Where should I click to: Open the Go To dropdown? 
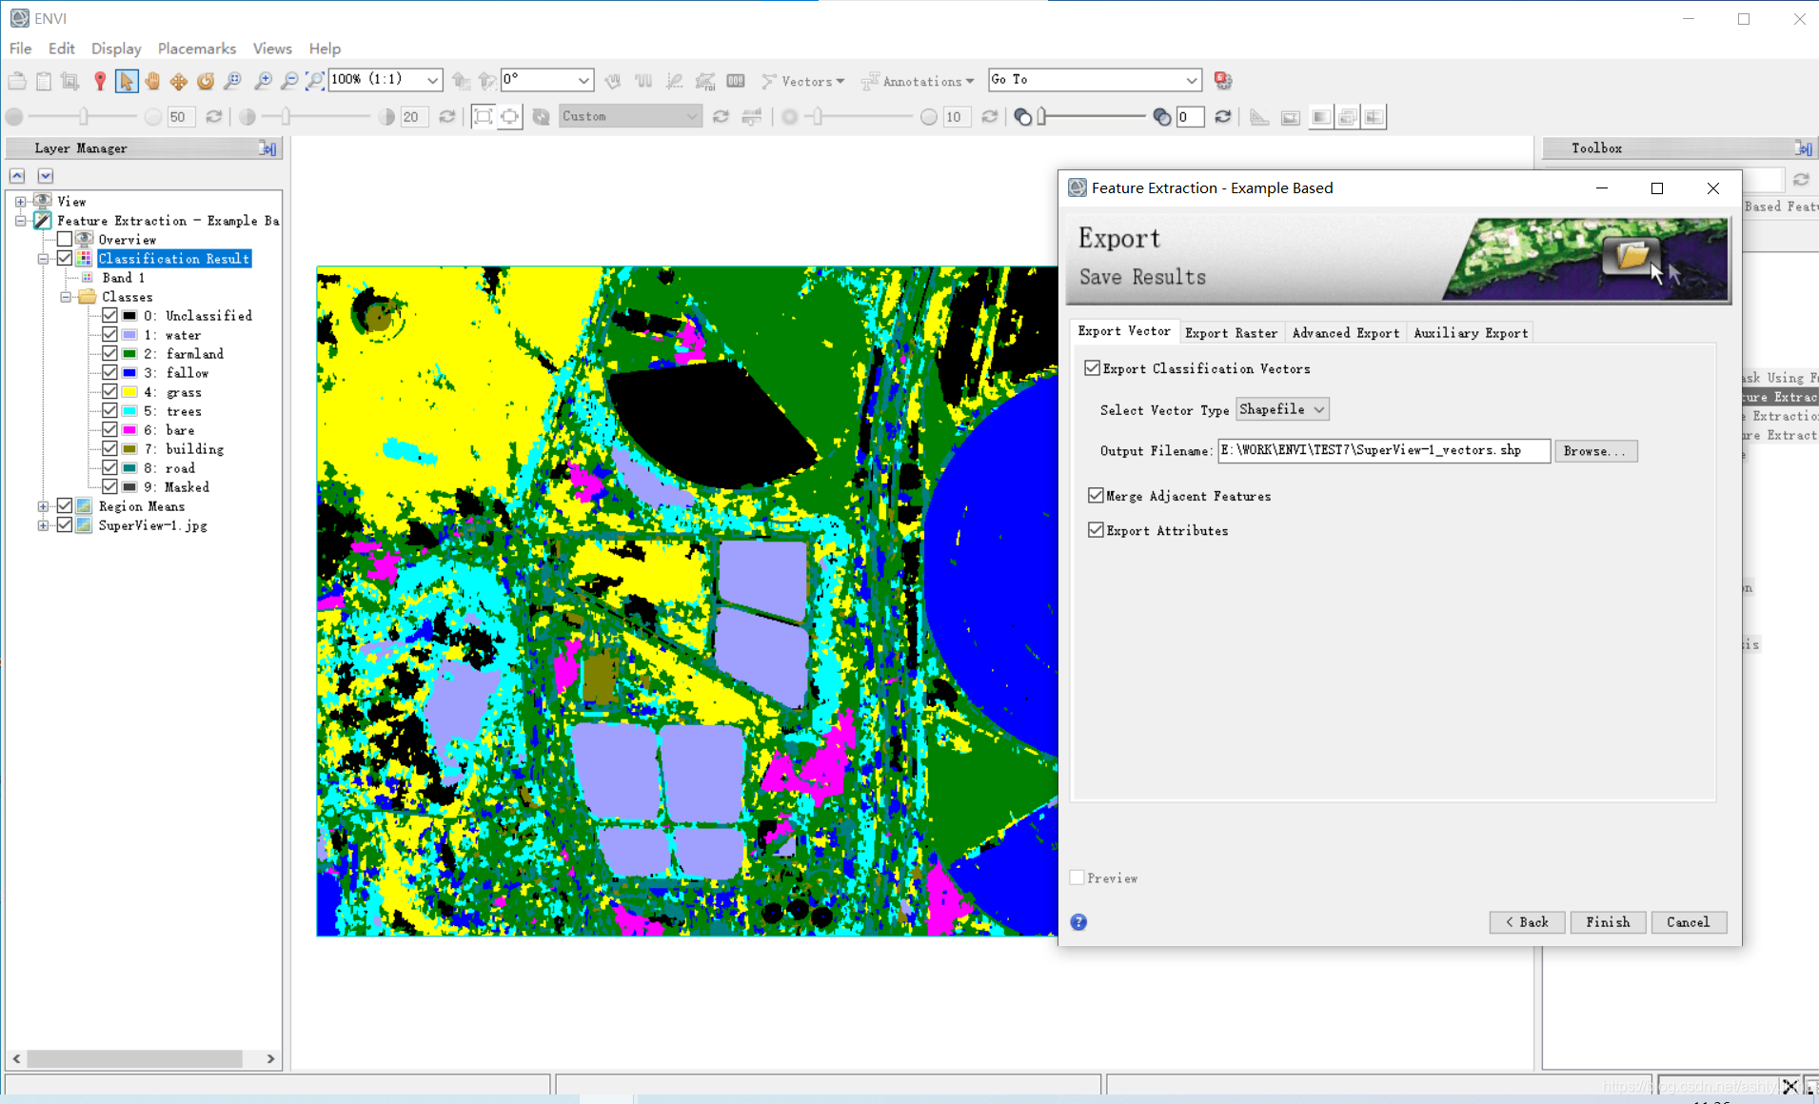[1095, 80]
